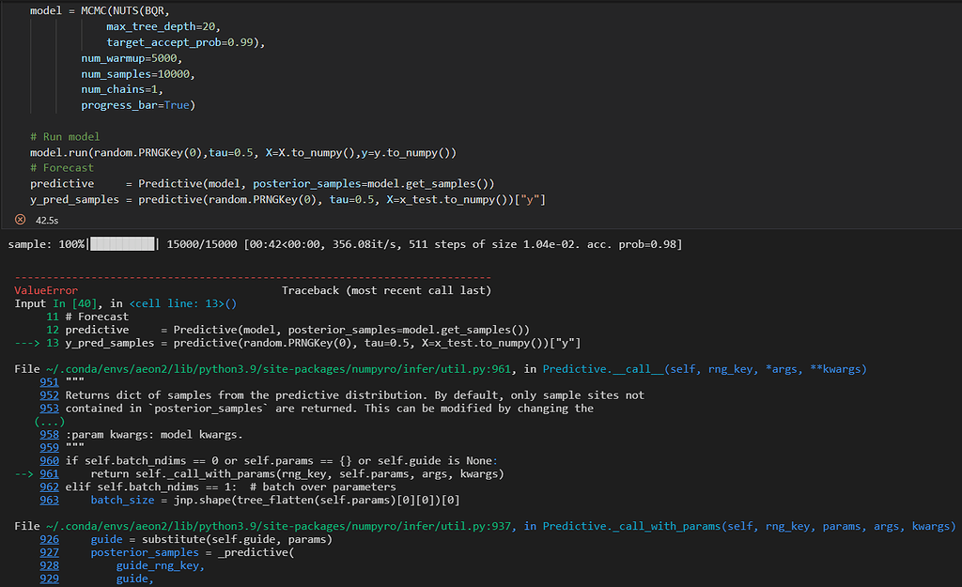The image size is (962, 587).
Task: Click line 961 marked by the traceback arrow
Action: click(x=48, y=472)
